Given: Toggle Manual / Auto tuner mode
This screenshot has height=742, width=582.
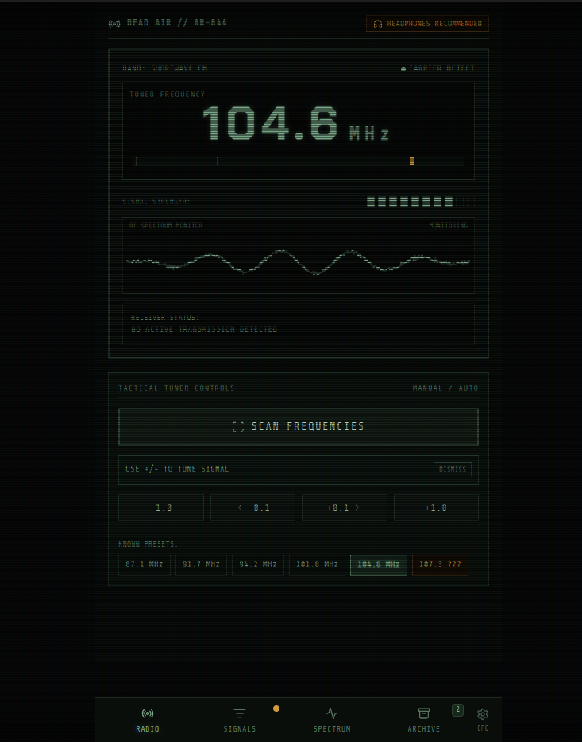Looking at the screenshot, I should coord(445,388).
